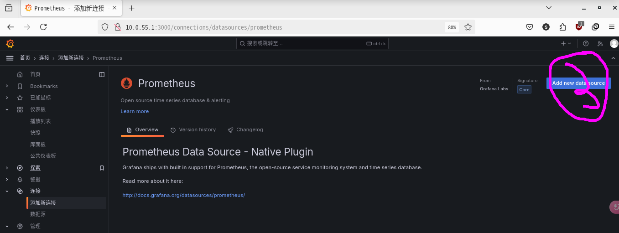Collapse the 连接 sidebar section

click(x=7, y=191)
